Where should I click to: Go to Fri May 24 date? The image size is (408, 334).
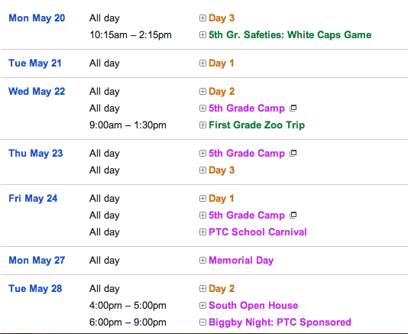tap(33, 199)
